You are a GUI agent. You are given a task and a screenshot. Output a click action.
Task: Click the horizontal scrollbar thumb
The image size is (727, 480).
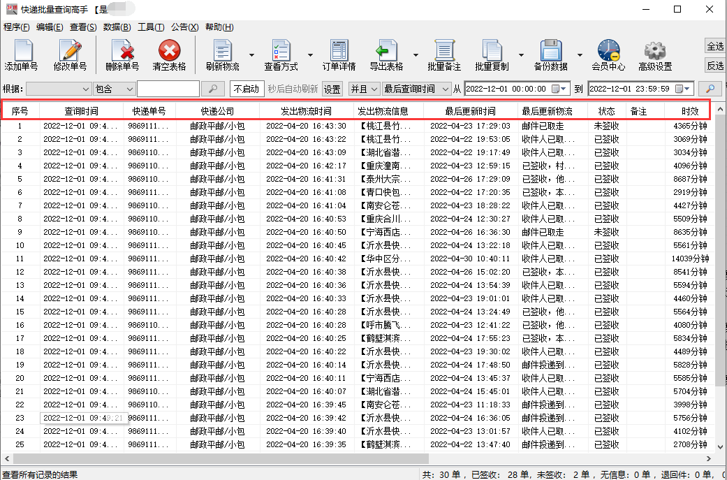pyautogui.click(x=221, y=458)
